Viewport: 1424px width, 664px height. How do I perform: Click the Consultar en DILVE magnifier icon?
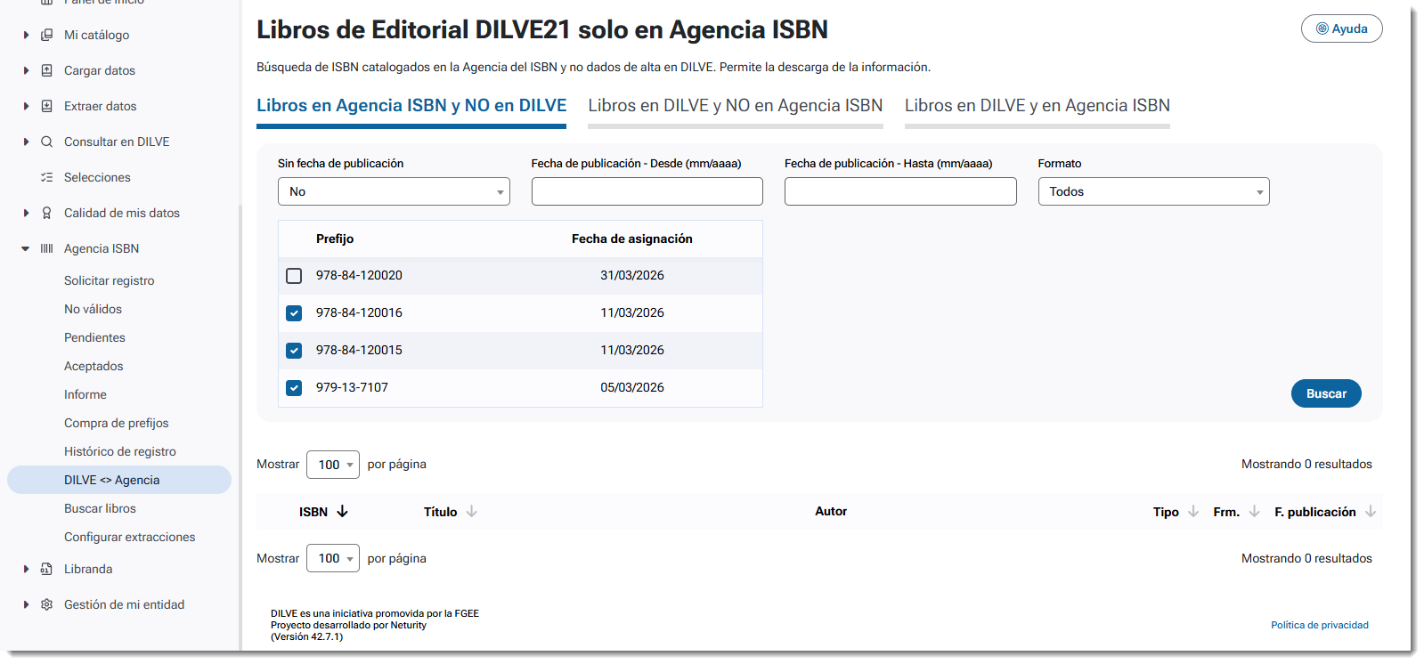pos(47,142)
